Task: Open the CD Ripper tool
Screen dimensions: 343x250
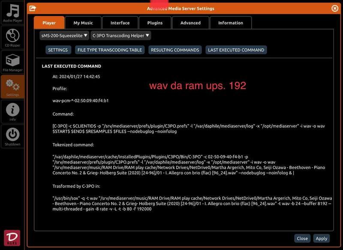Action: (x=12, y=37)
